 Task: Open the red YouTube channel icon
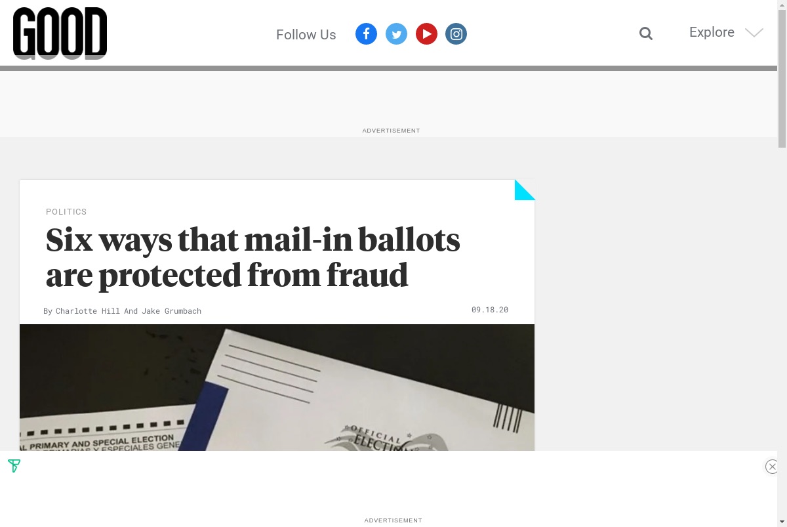click(x=426, y=33)
